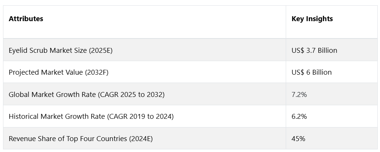The image size is (380, 152).
Task: Click the Key Insights column header
Action: click(x=332, y=22)
